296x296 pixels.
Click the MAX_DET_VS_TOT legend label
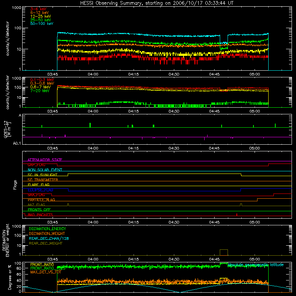(x=46, y=272)
